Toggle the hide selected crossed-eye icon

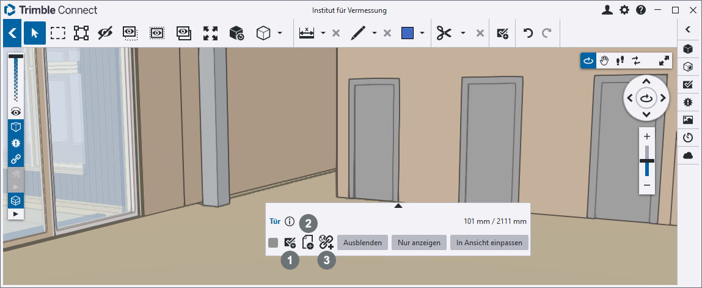click(105, 33)
